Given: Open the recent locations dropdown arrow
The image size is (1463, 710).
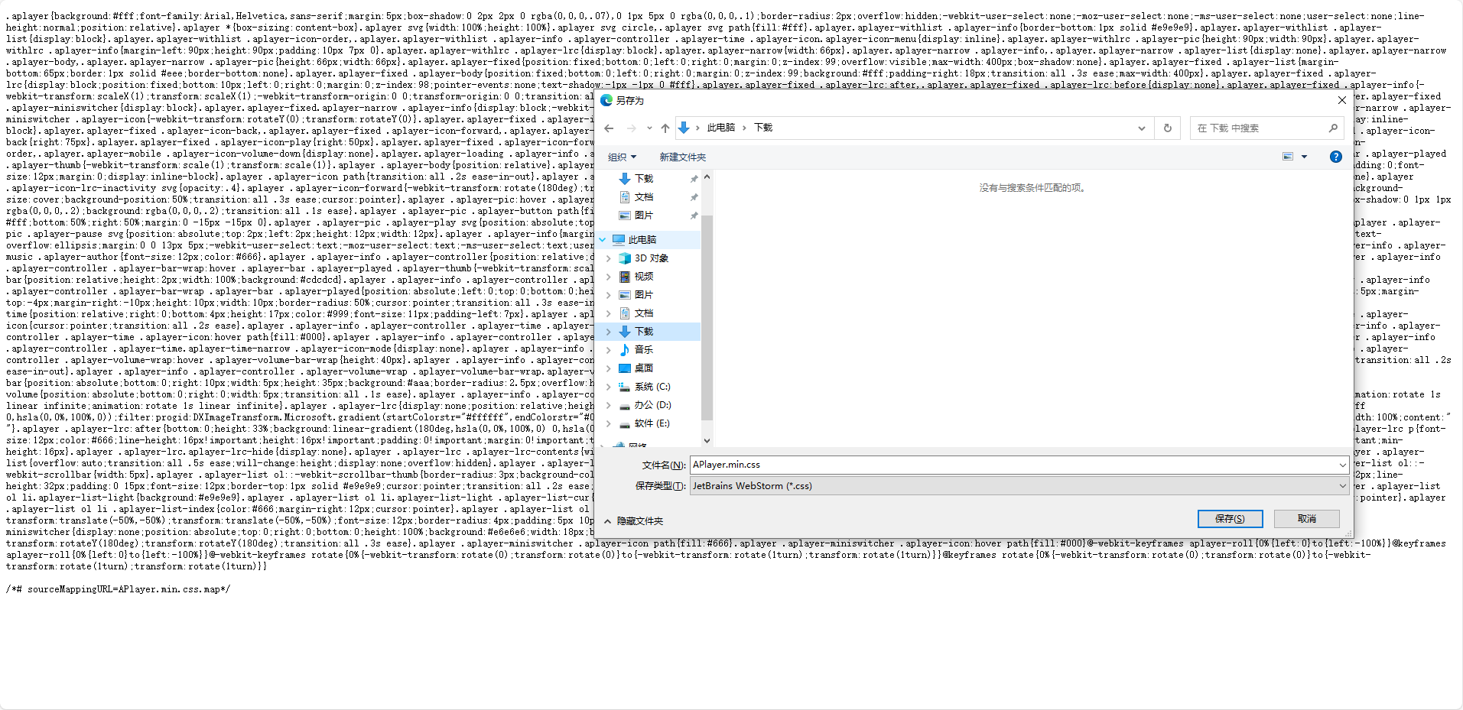Looking at the screenshot, I should (649, 128).
